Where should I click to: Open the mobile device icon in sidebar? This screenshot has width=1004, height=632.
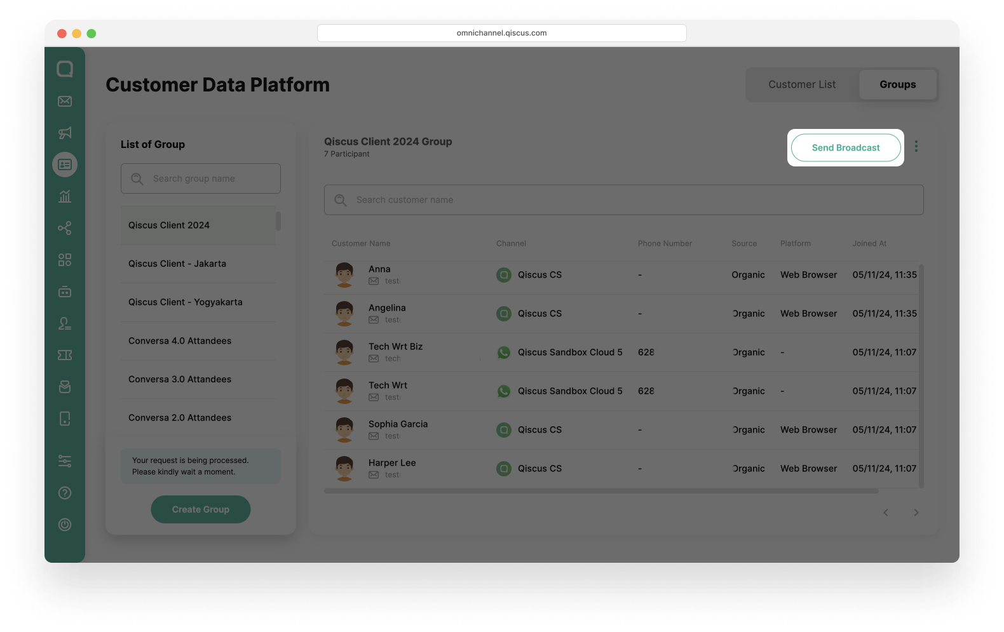[65, 419]
